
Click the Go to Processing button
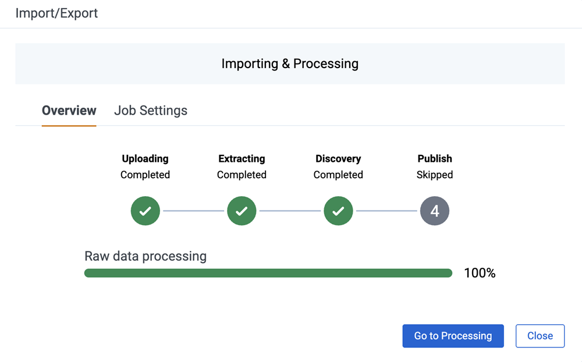(x=453, y=336)
